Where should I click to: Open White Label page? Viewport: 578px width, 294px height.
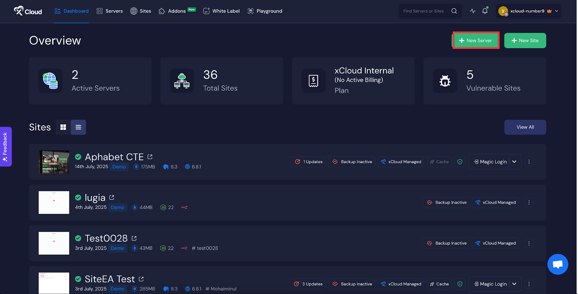[221, 11]
